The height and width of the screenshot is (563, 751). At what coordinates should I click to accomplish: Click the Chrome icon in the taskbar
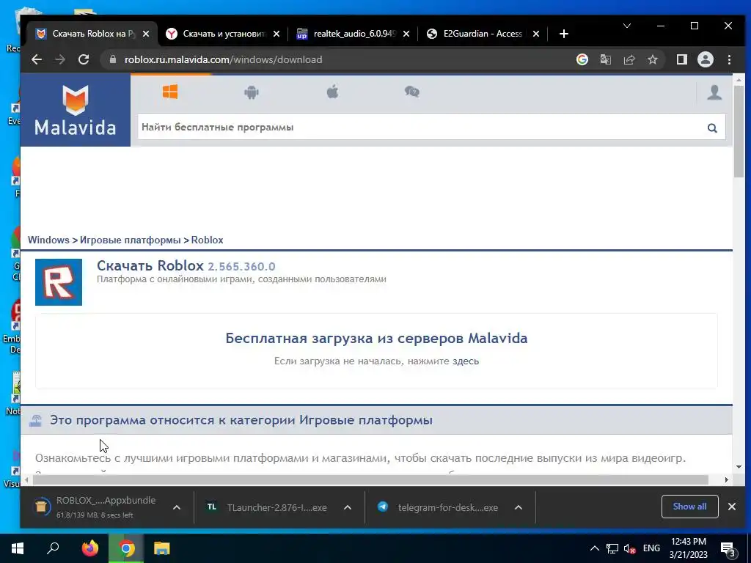point(126,548)
